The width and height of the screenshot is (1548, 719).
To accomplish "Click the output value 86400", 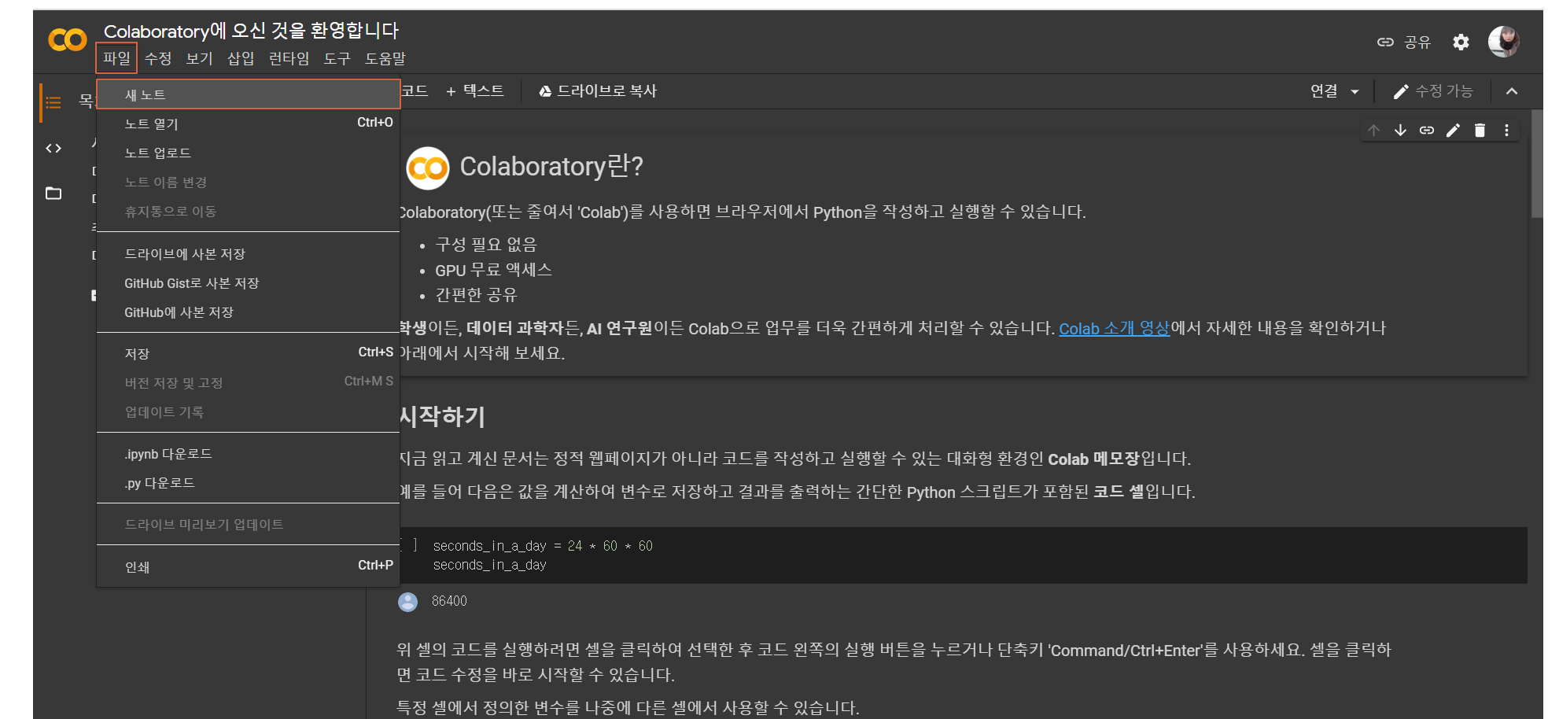I will [449, 601].
